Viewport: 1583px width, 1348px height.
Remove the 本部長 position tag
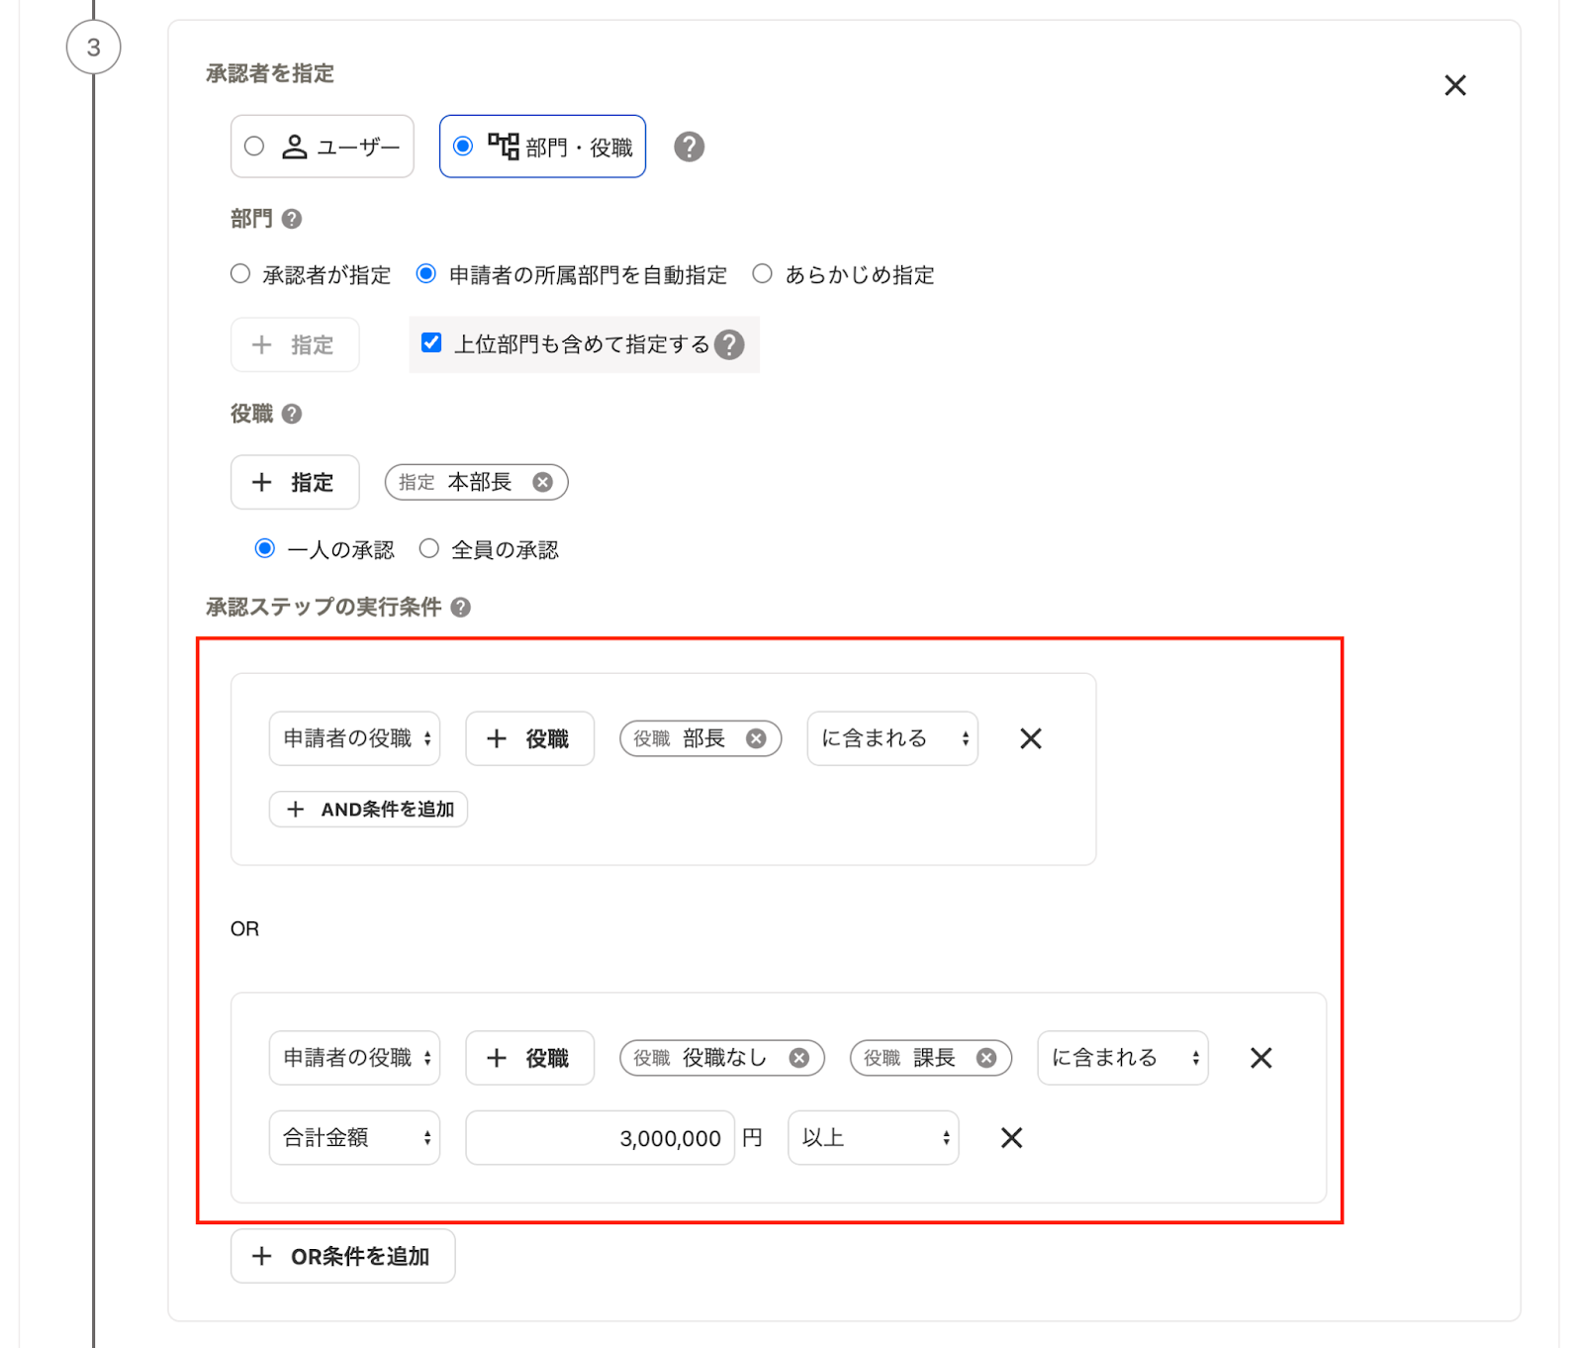click(x=542, y=482)
